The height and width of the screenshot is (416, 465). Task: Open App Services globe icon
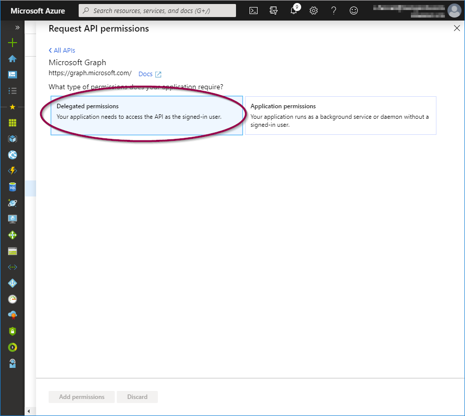[13, 155]
